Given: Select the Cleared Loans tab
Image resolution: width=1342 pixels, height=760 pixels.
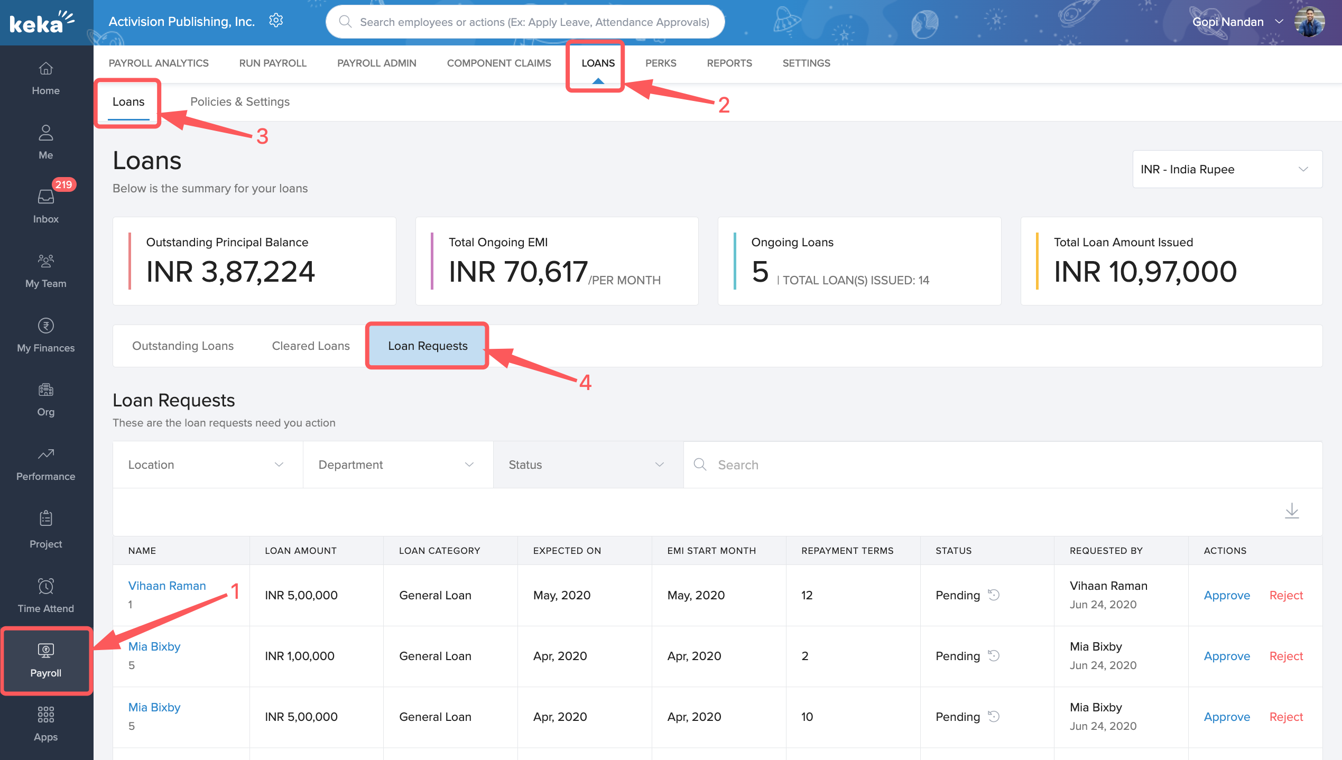Looking at the screenshot, I should click(x=311, y=346).
